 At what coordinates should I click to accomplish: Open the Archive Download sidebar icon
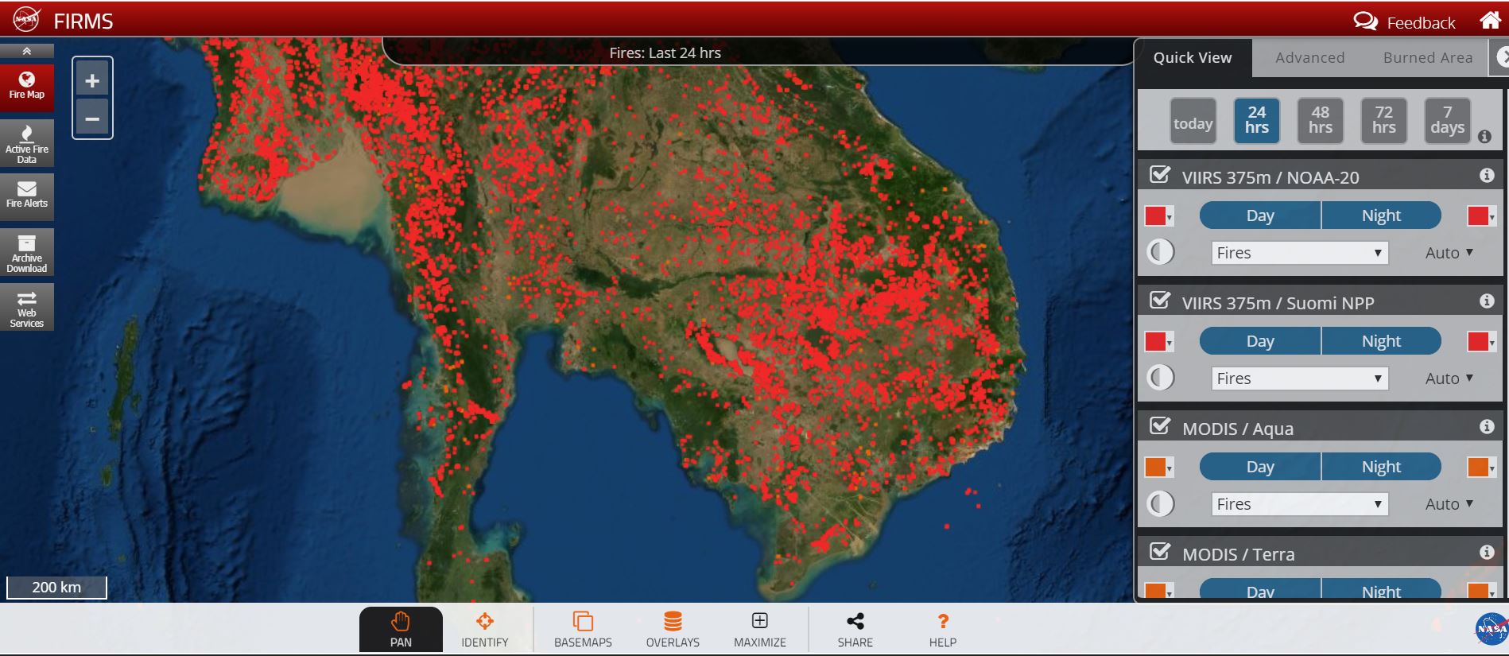tap(27, 253)
